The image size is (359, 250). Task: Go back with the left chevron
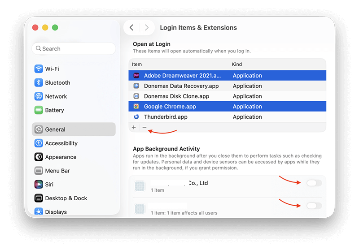[131, 27]
